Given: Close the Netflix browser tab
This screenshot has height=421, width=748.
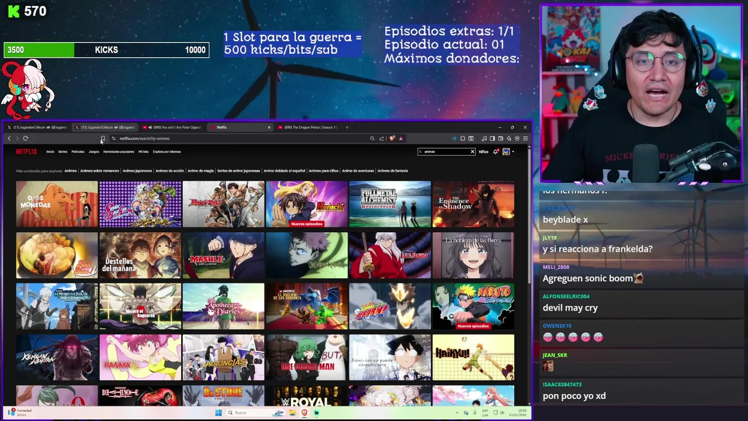Looking at the screenshot, I should tap(269, 127).
